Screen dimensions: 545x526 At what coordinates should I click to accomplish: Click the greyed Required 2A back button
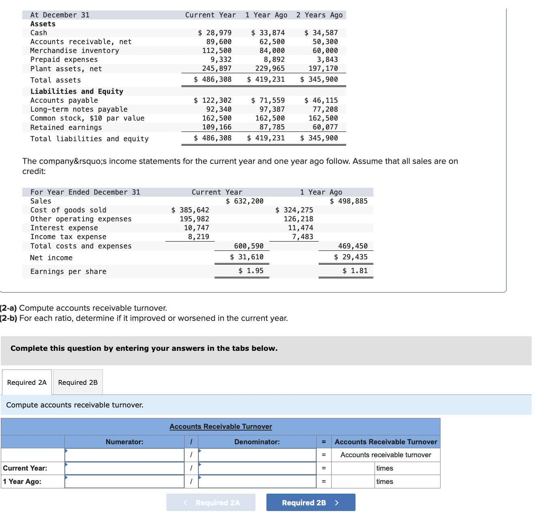[x=211, y=503]
